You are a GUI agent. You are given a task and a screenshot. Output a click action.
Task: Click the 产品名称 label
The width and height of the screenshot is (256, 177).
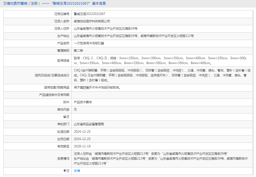[x=63, y=43]
